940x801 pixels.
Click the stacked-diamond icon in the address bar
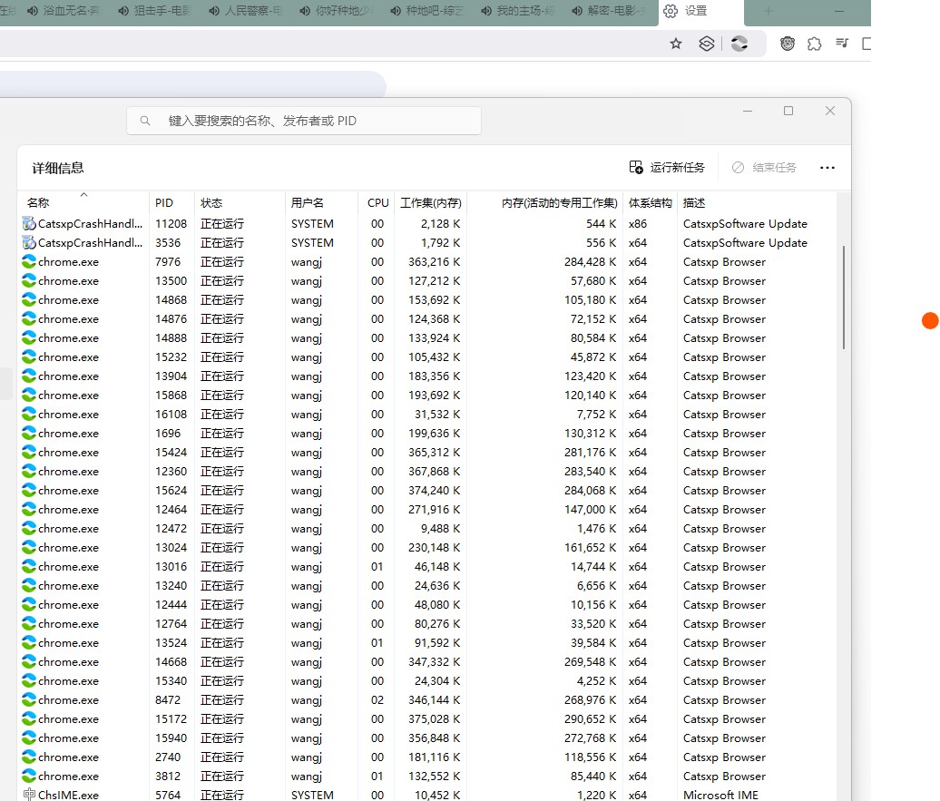coord(707,44)
